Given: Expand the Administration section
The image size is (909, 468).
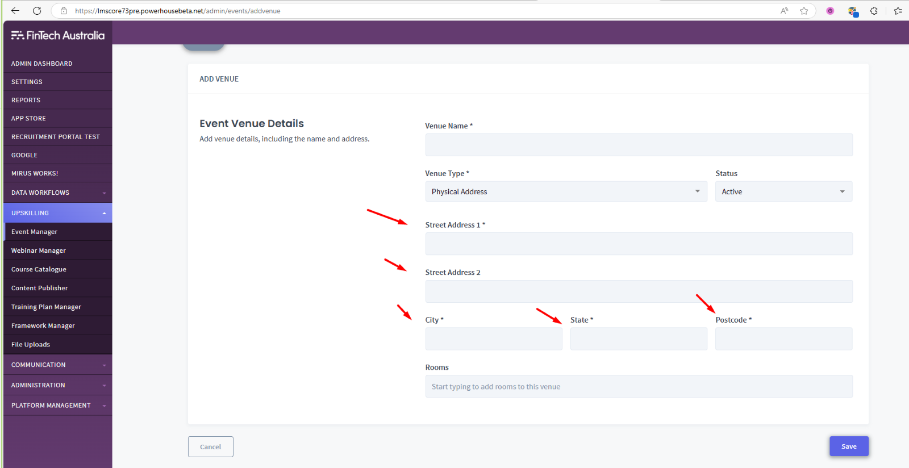Looking at the screenshot, I should coord(57,385).
